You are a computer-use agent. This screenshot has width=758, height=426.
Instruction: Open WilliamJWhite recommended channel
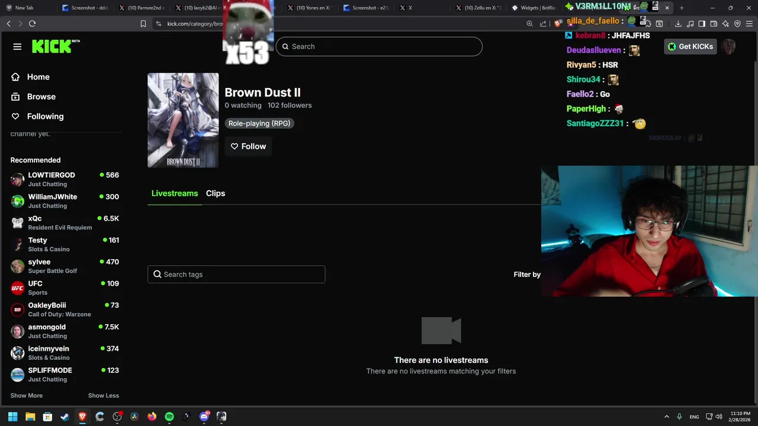(65, 201)
